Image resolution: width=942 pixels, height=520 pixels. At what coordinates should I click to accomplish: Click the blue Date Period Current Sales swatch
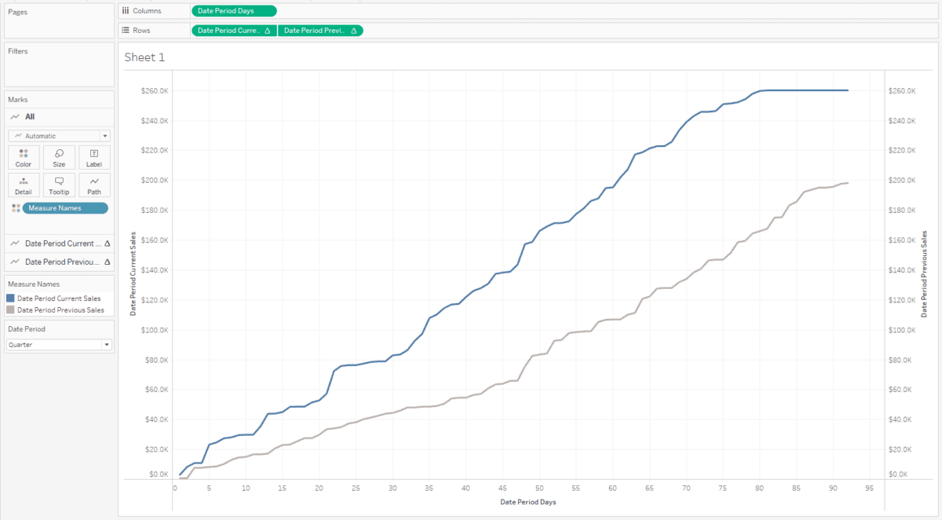pyautogui.click(x=10, y=298)
